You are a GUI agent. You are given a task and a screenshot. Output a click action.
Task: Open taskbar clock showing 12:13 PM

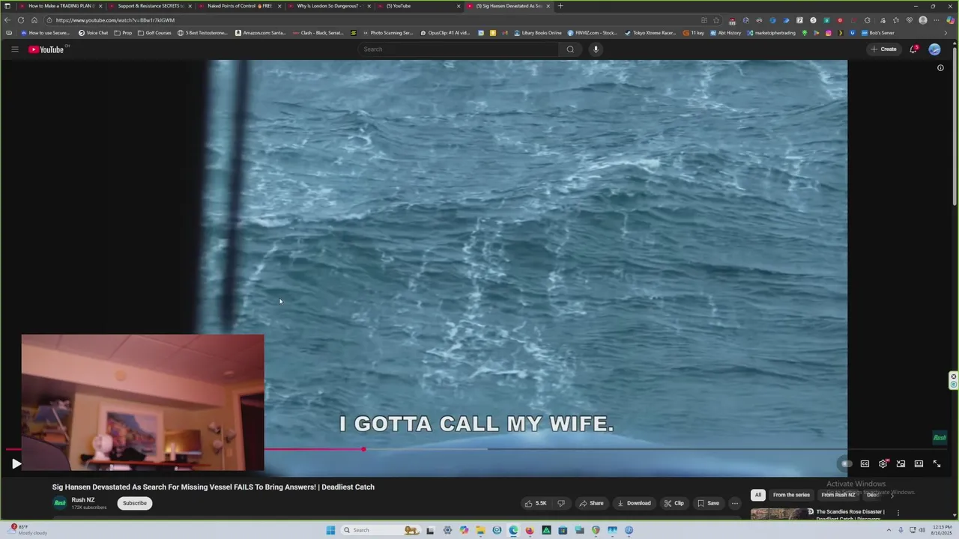point(941,530)
